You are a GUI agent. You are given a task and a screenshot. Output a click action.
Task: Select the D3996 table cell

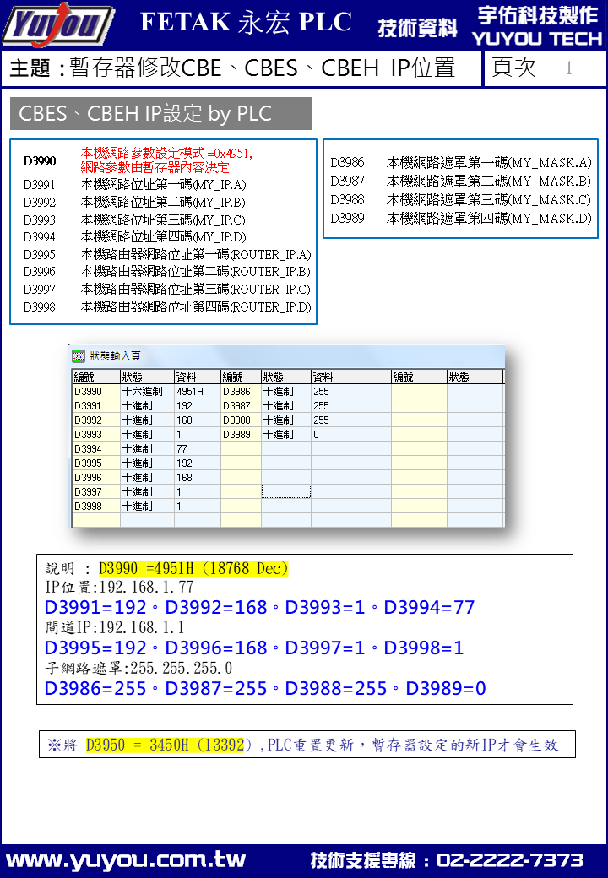[95, 478]
